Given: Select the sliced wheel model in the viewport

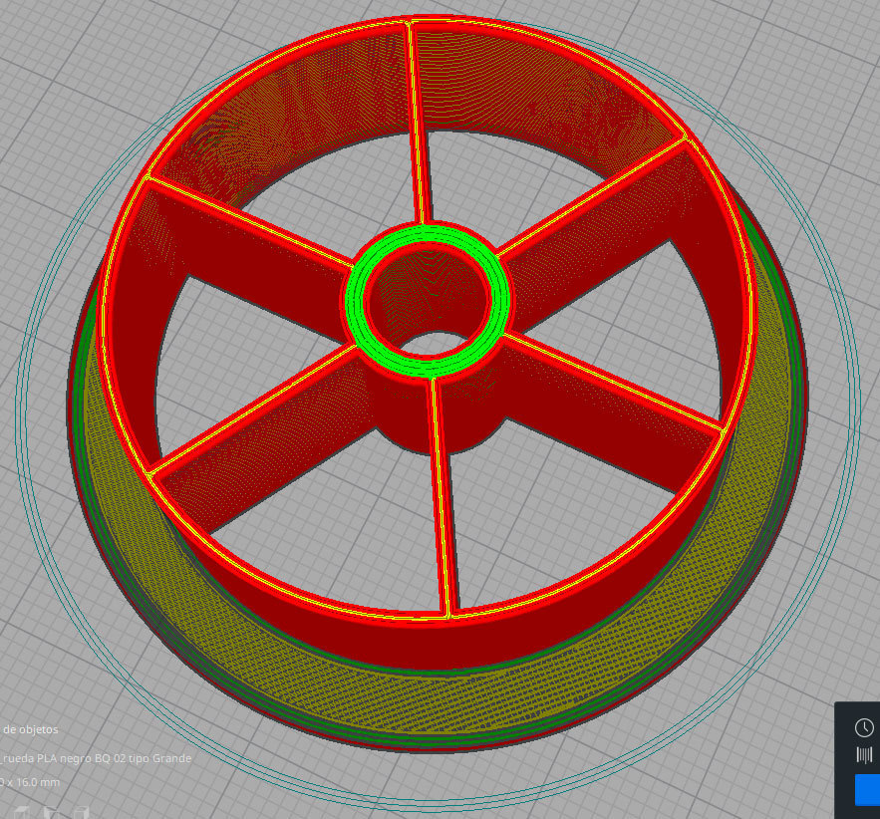Looking at the screenshot, I should point(438,382).
